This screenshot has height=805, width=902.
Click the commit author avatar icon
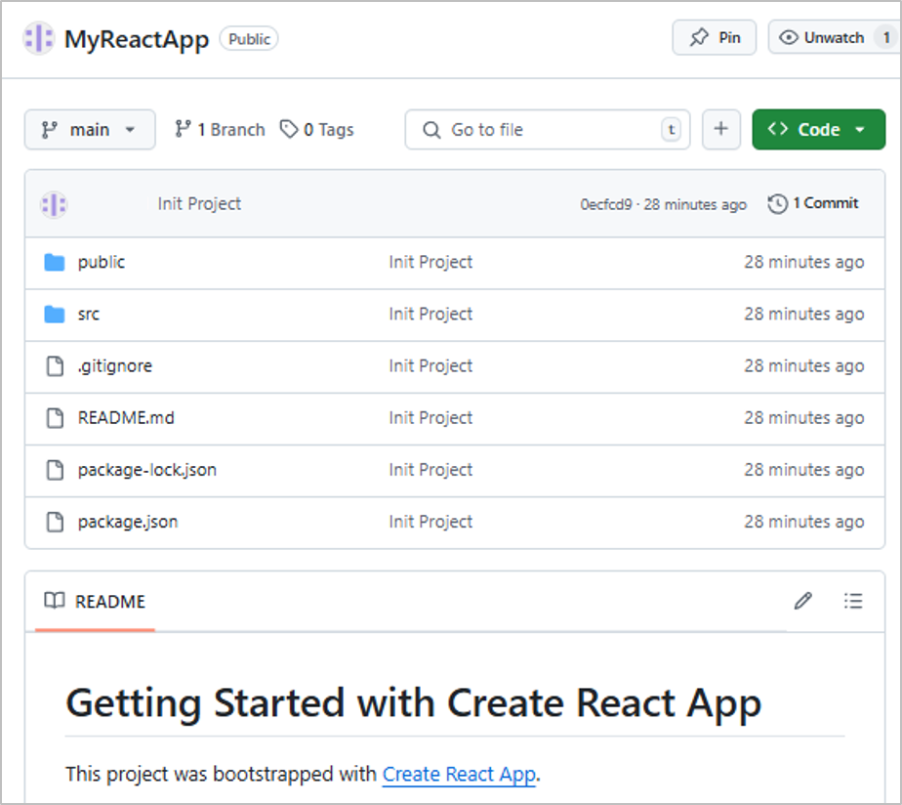coord(54,204)
